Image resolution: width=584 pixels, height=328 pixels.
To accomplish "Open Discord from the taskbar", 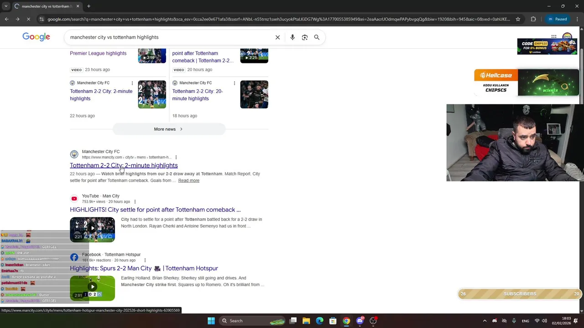I will pos(360,321).
